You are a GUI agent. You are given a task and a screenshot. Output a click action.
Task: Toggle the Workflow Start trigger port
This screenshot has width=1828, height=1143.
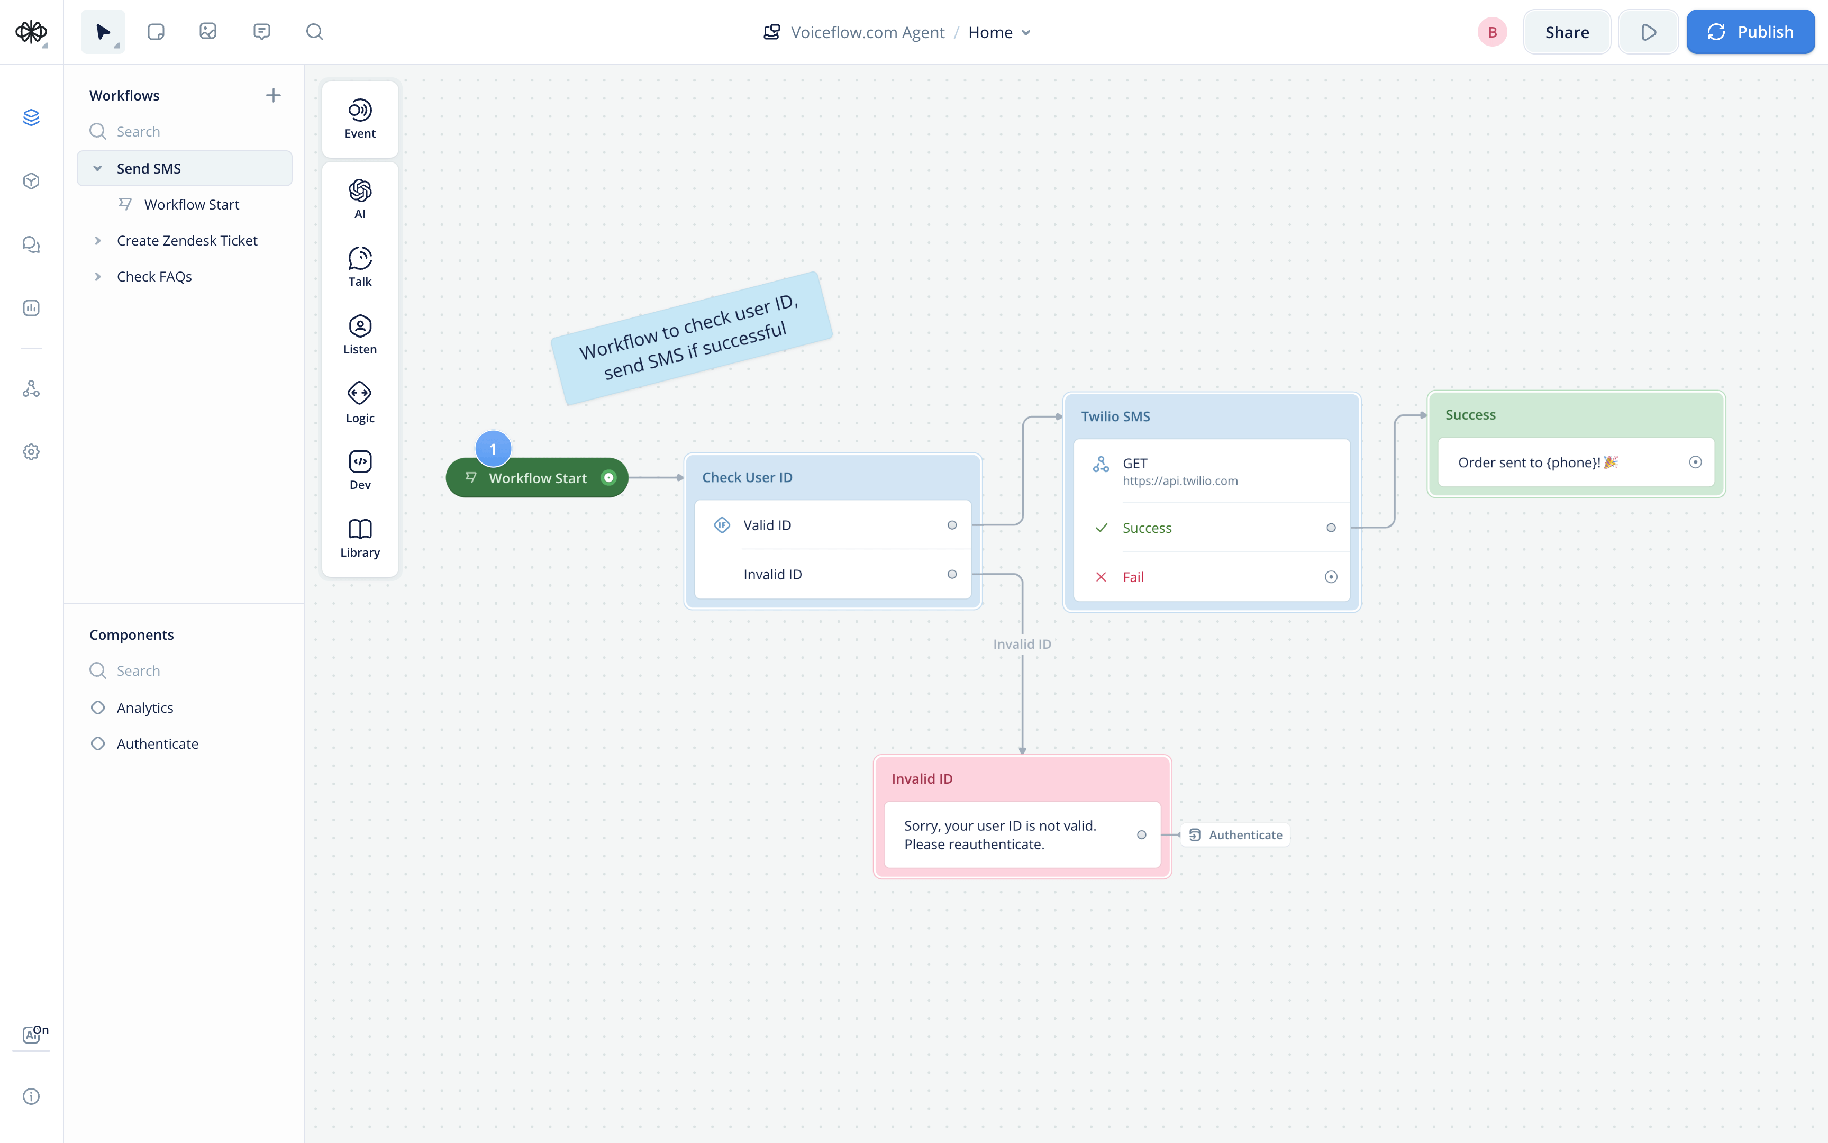[609, 477]
